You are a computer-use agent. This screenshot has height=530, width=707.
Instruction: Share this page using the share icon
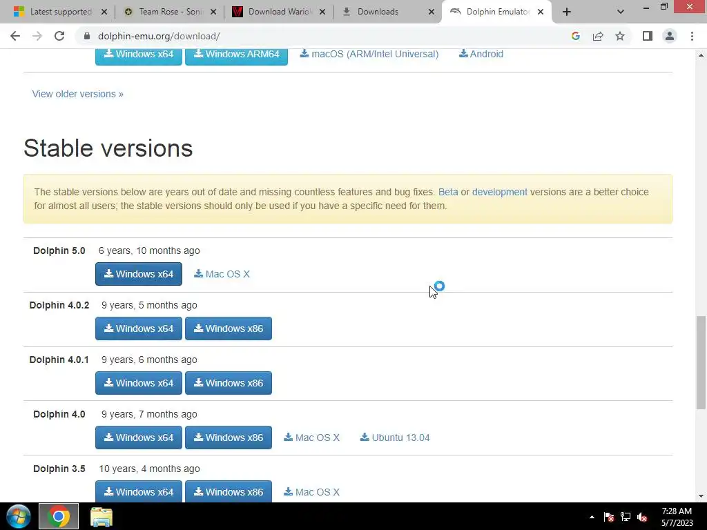click(598, 36)
